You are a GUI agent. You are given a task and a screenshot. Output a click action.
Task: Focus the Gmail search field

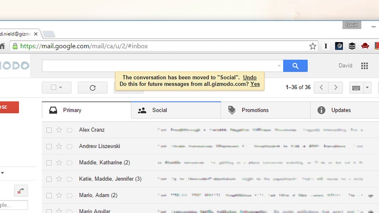pos(160,66)
